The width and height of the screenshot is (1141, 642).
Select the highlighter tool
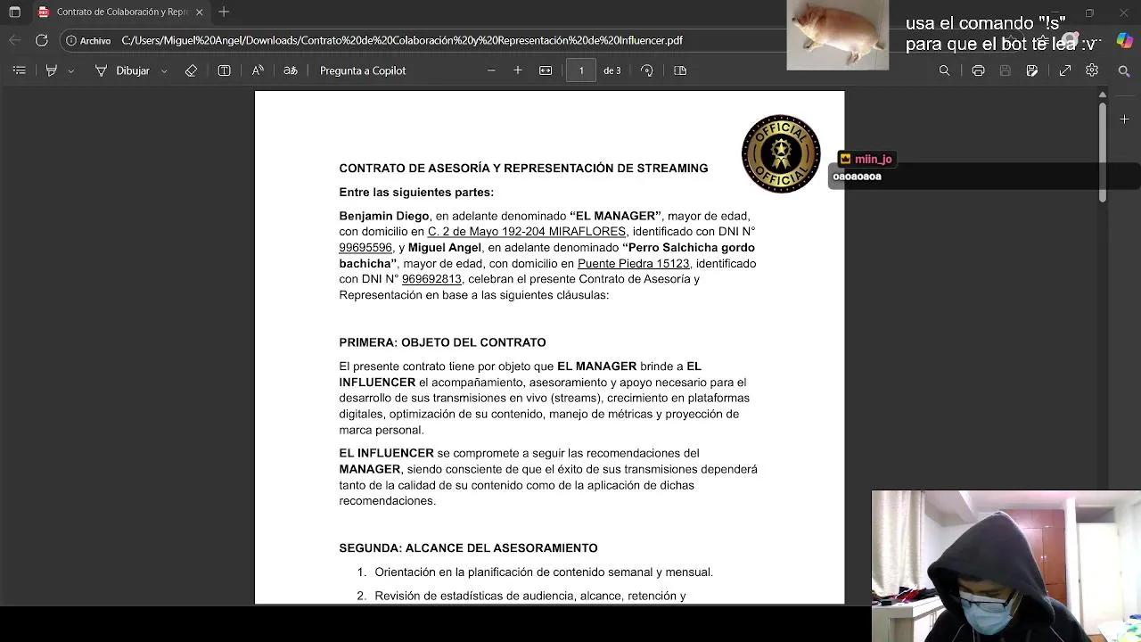coord(52,70)
